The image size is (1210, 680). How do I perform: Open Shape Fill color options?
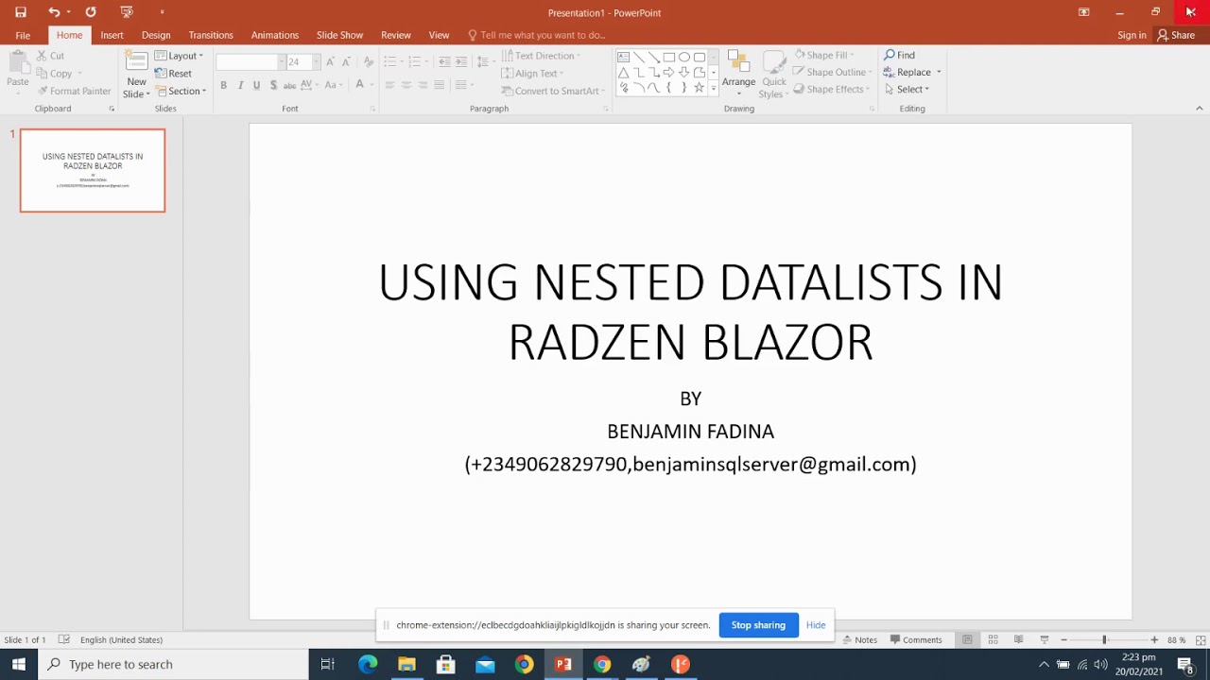pos(824,55)
